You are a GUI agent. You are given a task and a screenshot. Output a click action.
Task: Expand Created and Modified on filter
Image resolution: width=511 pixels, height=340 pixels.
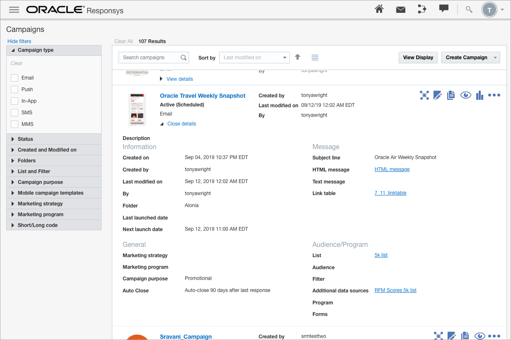[x=54, y=150]
